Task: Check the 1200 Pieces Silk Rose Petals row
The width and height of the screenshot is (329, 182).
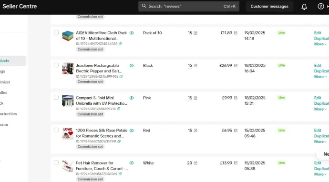Action: 56,130
